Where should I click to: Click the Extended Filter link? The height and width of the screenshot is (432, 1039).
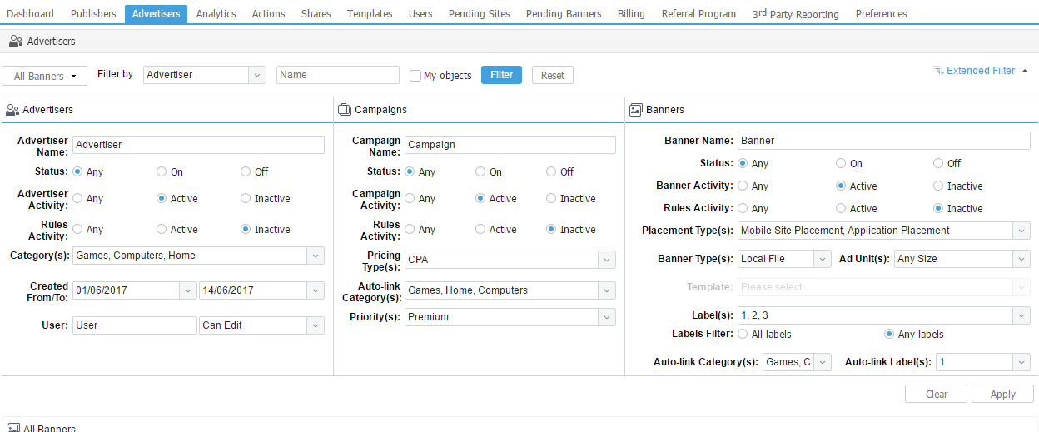point(981,71)
